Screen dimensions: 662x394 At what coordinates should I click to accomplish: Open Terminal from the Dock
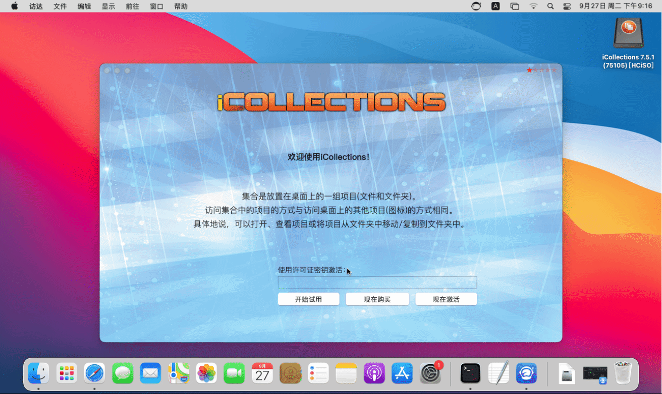point(470,373)
